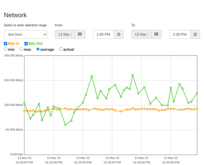Open the From time clock icon
This screenshot has width=204, height=165.
click(119, 34)
